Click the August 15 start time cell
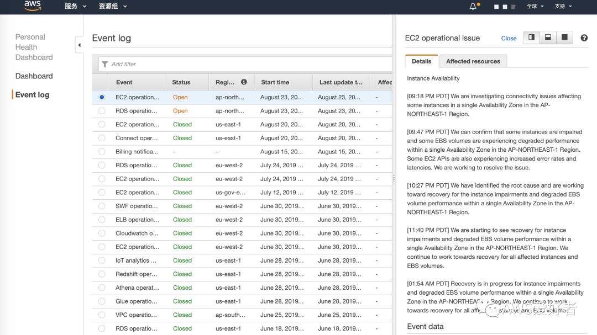The width and height of the screenshot is (597, 335). pos(281,151)
